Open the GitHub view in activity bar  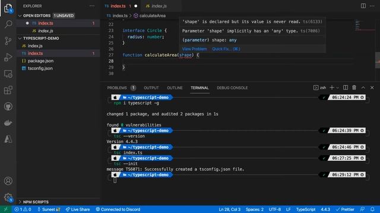click(8, 106)
